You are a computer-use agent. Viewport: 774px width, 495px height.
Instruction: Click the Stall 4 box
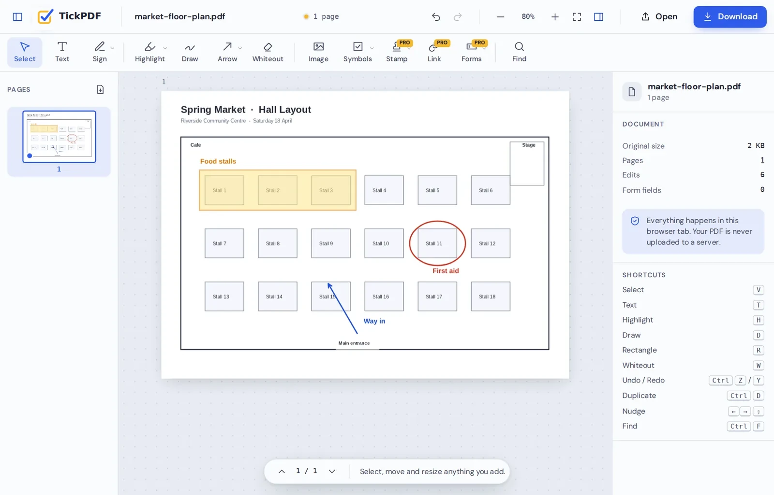tap(384, 190)
